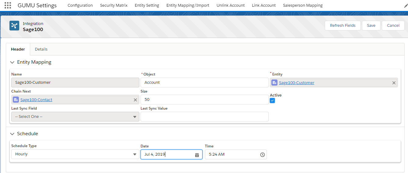The height and width of the screenshot is (173, 408).
Task: Open the Link Account page
Action: 264,5
